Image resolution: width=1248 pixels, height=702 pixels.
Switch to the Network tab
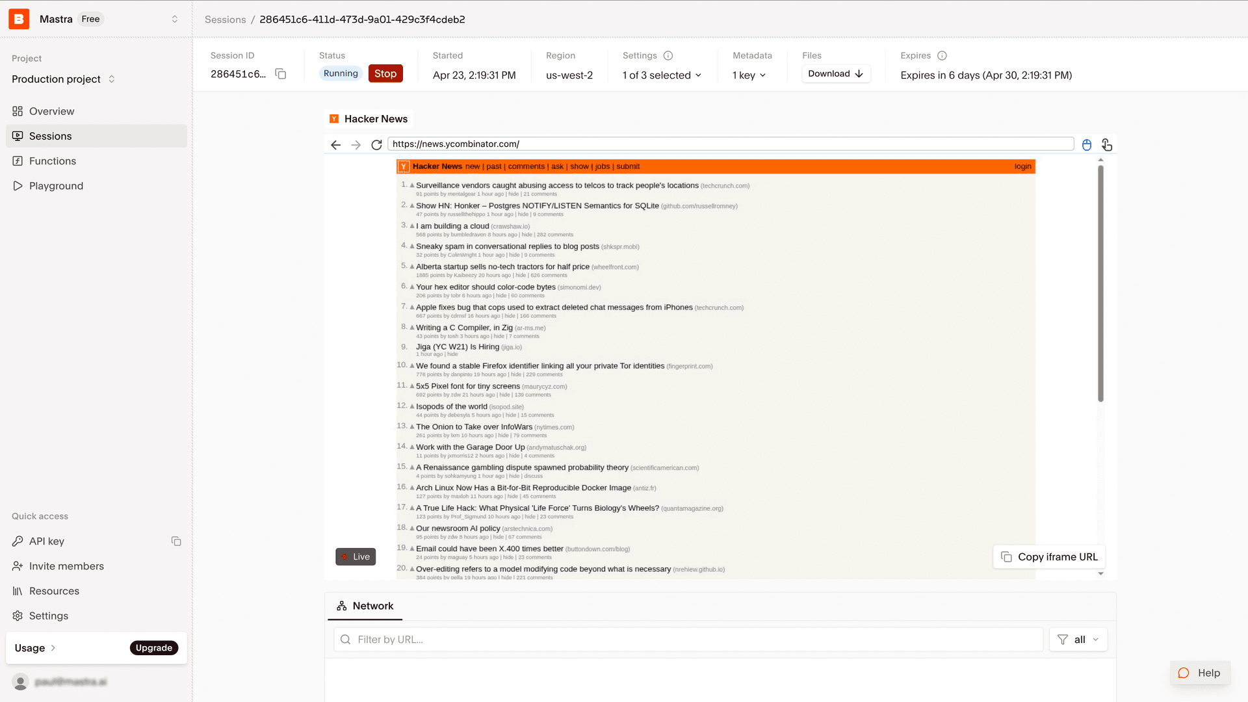[365, 606]
